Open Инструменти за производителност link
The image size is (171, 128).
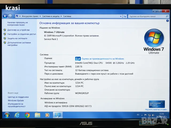[17, 105]
